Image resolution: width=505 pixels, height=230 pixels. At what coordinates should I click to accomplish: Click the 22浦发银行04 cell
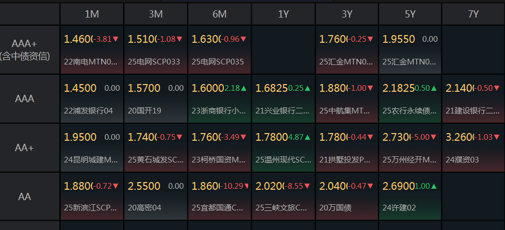92,99
